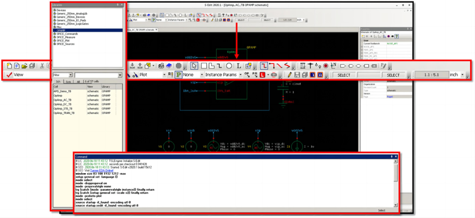Click the cell filter text field
Viewport: 475px width, 218px height.
[x=96, y=75]
